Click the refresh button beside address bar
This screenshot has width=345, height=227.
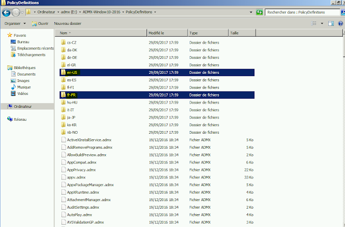pyautogui.click(x=259, y=12)
